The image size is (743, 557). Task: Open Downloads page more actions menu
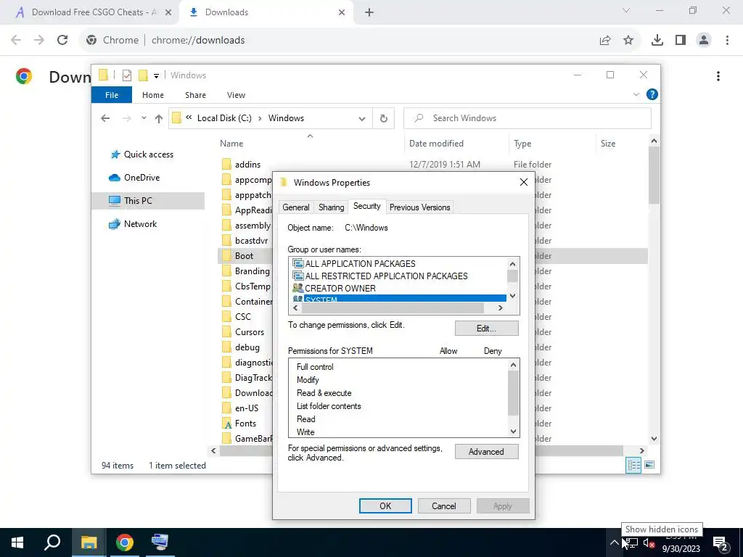718,76
